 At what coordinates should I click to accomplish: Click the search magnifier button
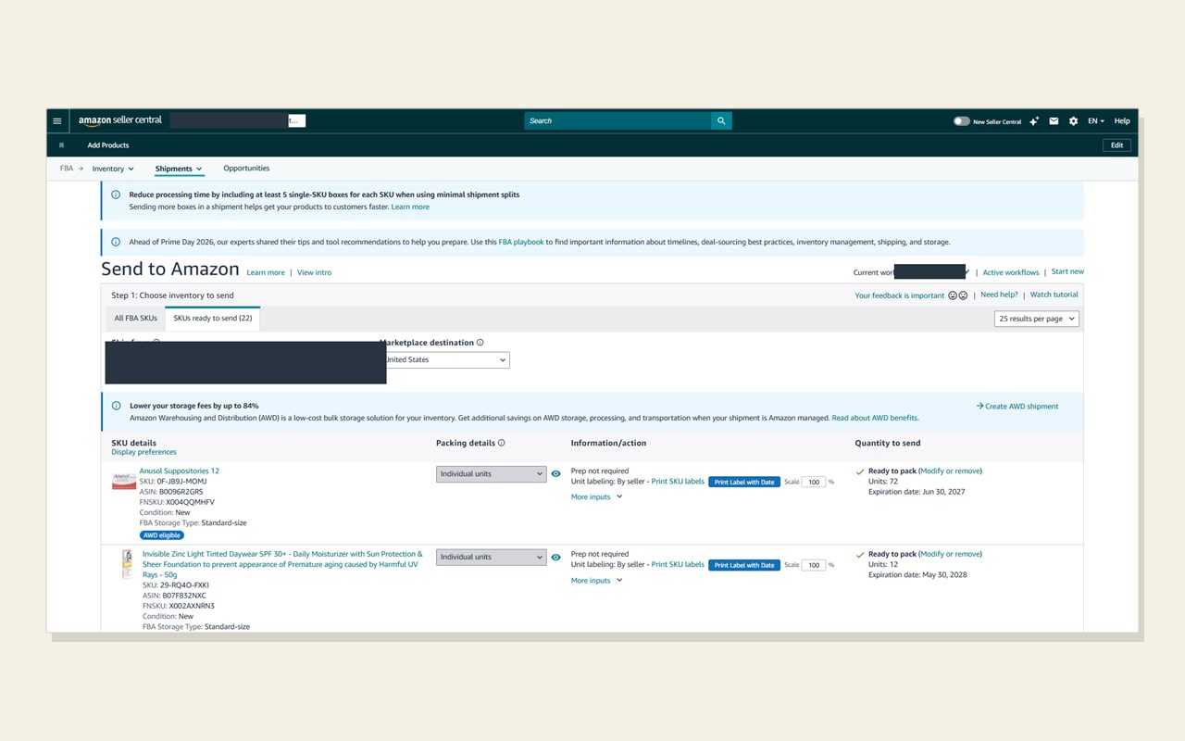[721, 121]
